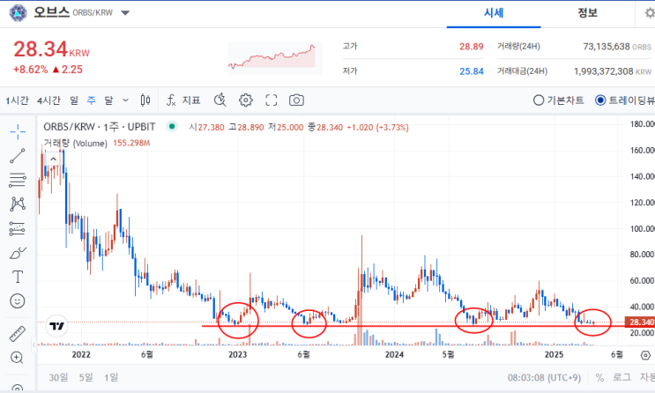Viewport: 655px width, 393px height.
Task: Set the chart range to 30일
Action: tap(58, 377)
